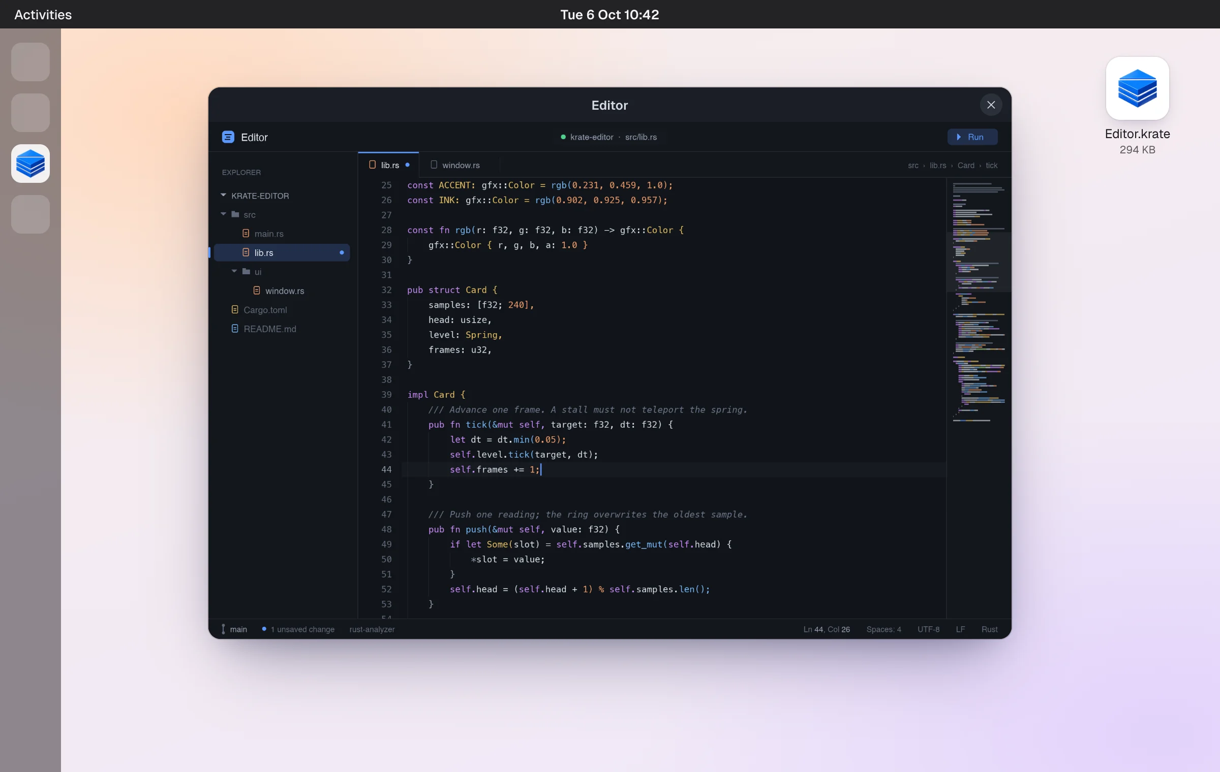1220x772 pixels.
Task: Select README.md in the explorer tree
Action: 282,329
